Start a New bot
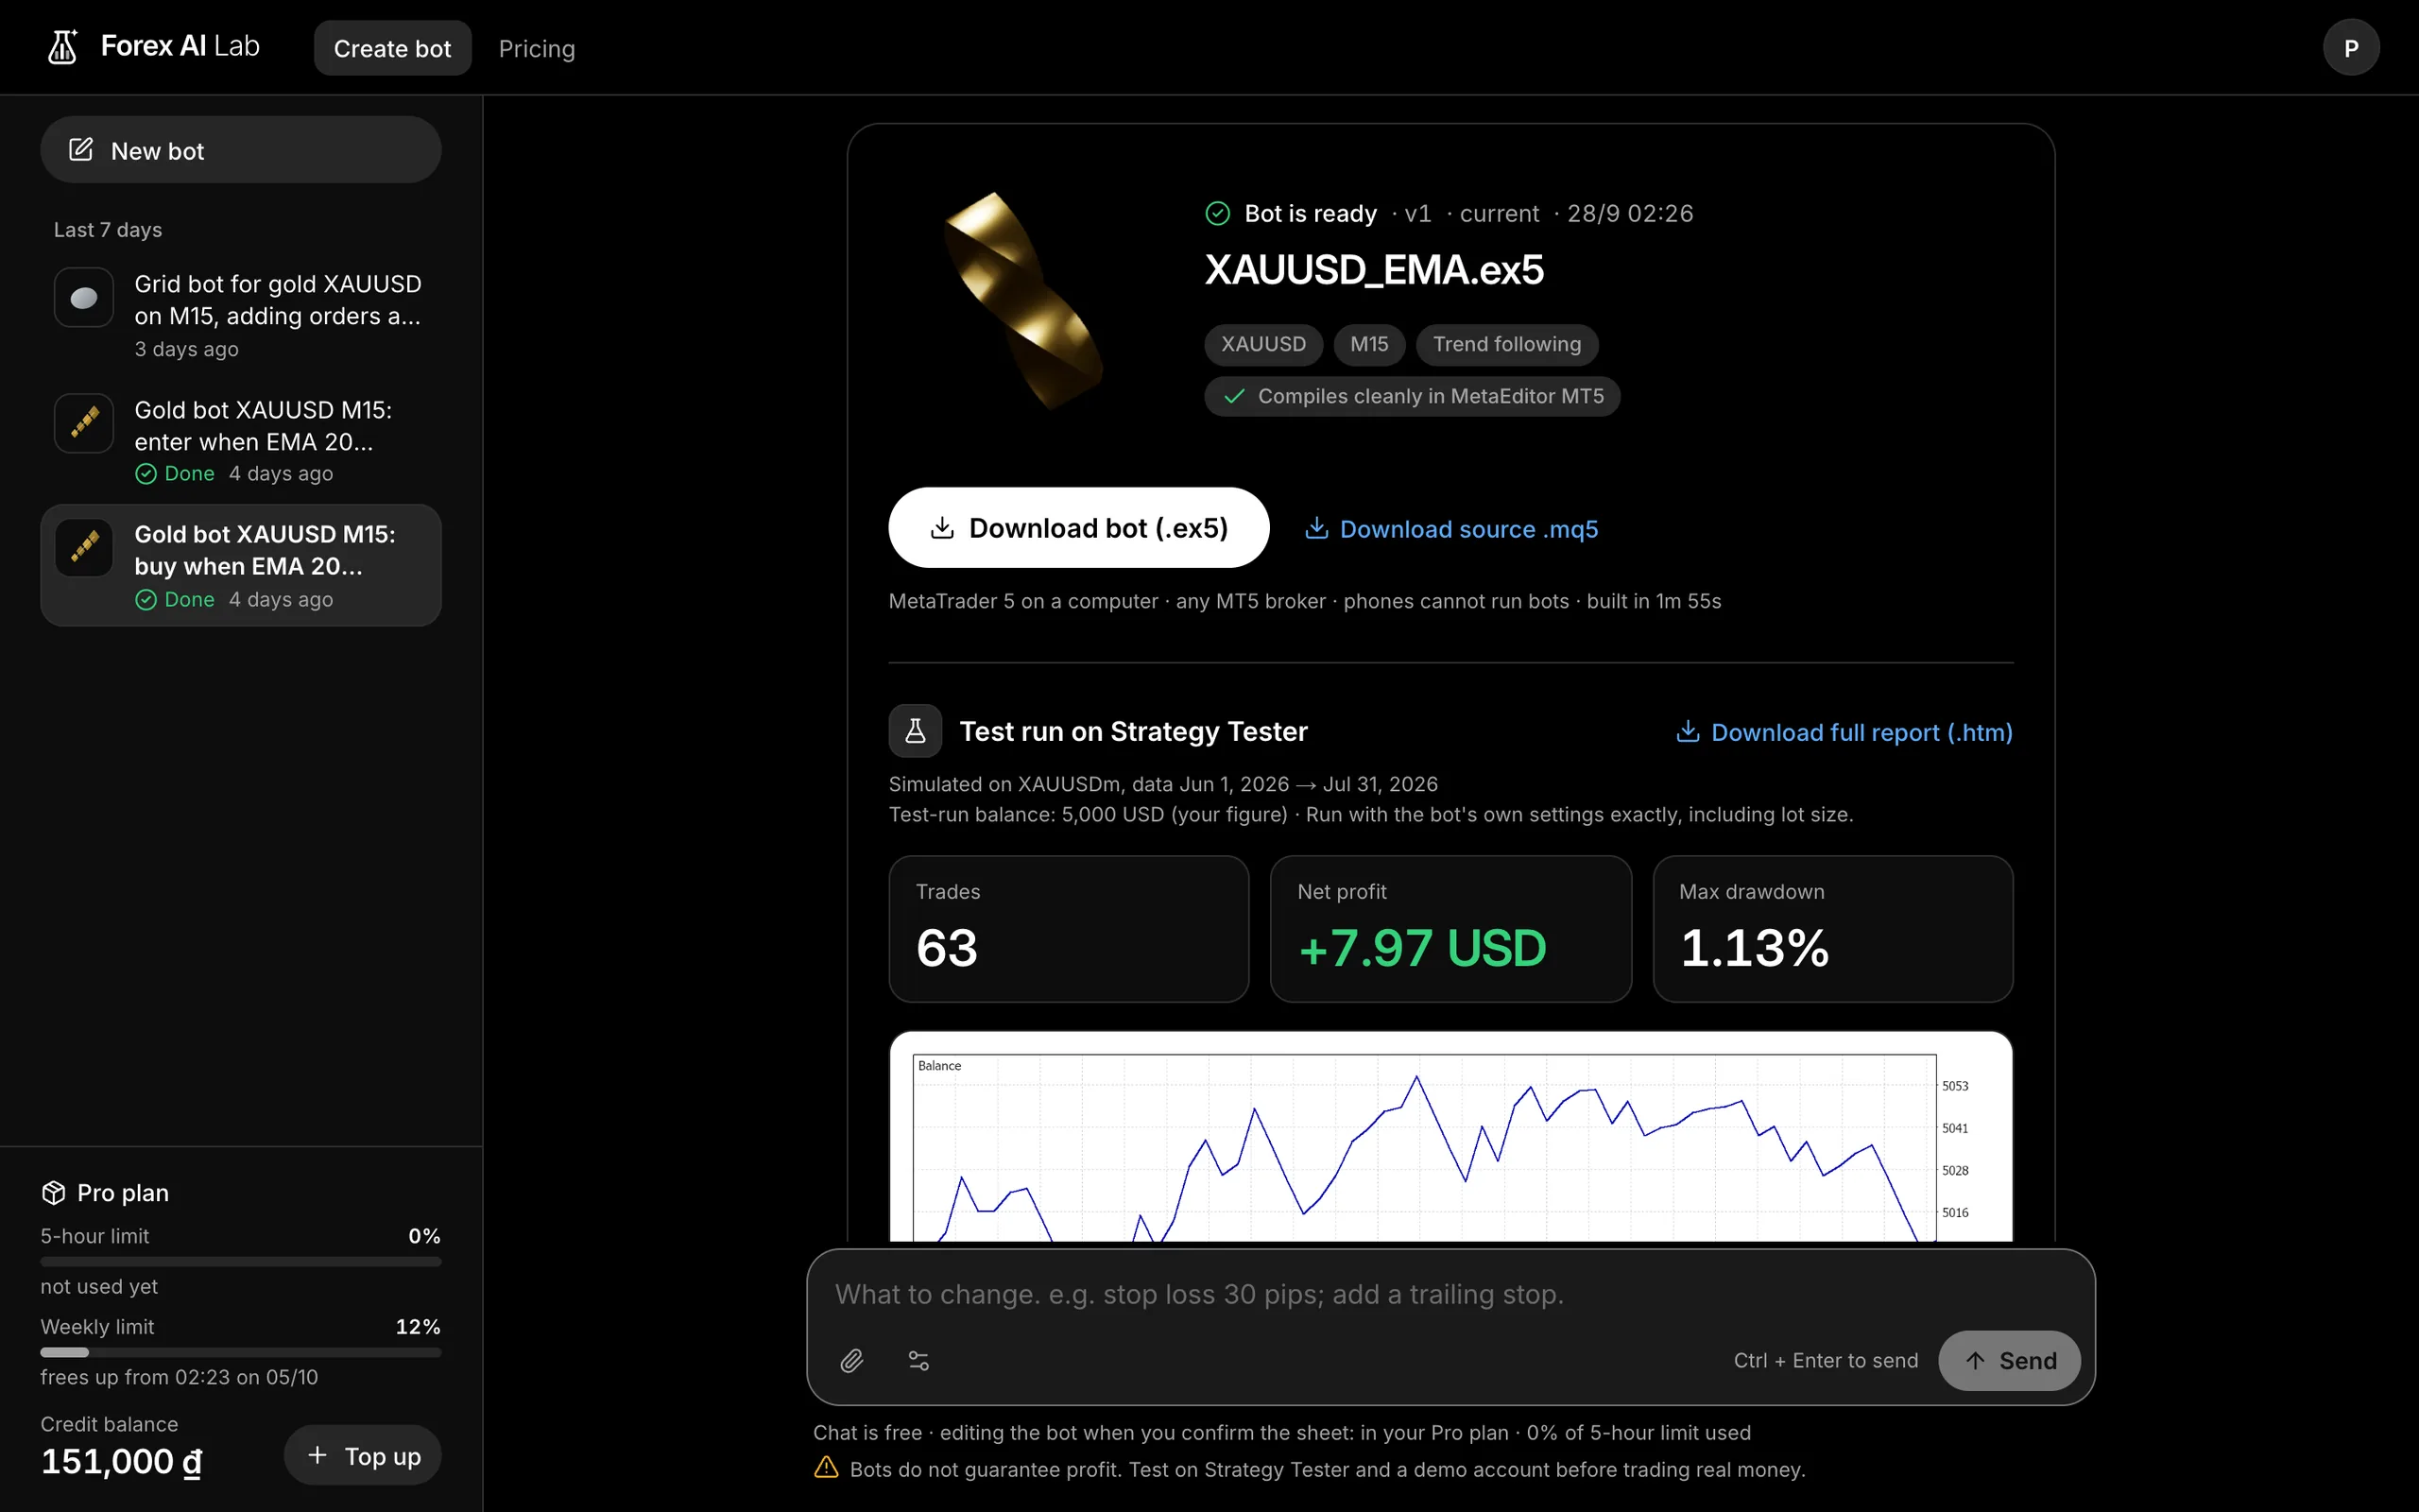The image size is (2419, 1512). click(x=241, y=150)
